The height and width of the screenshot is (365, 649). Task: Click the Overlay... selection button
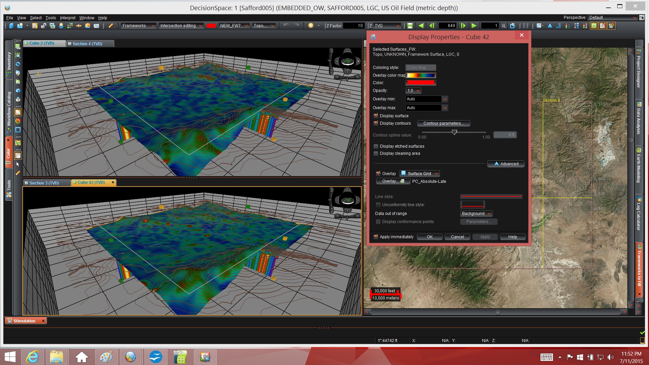point(393,181)
